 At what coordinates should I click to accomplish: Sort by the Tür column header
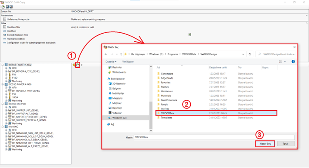[249, 68]
